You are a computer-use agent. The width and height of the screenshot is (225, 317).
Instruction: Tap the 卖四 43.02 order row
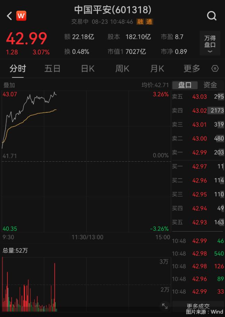pos(198,111)
